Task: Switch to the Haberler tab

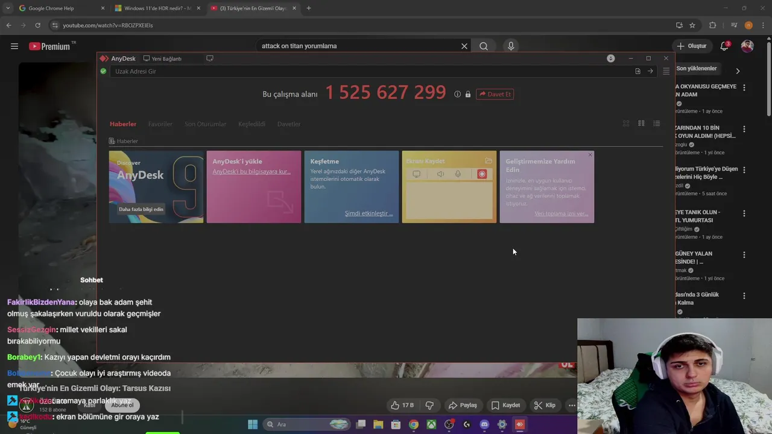Action: 123,124
